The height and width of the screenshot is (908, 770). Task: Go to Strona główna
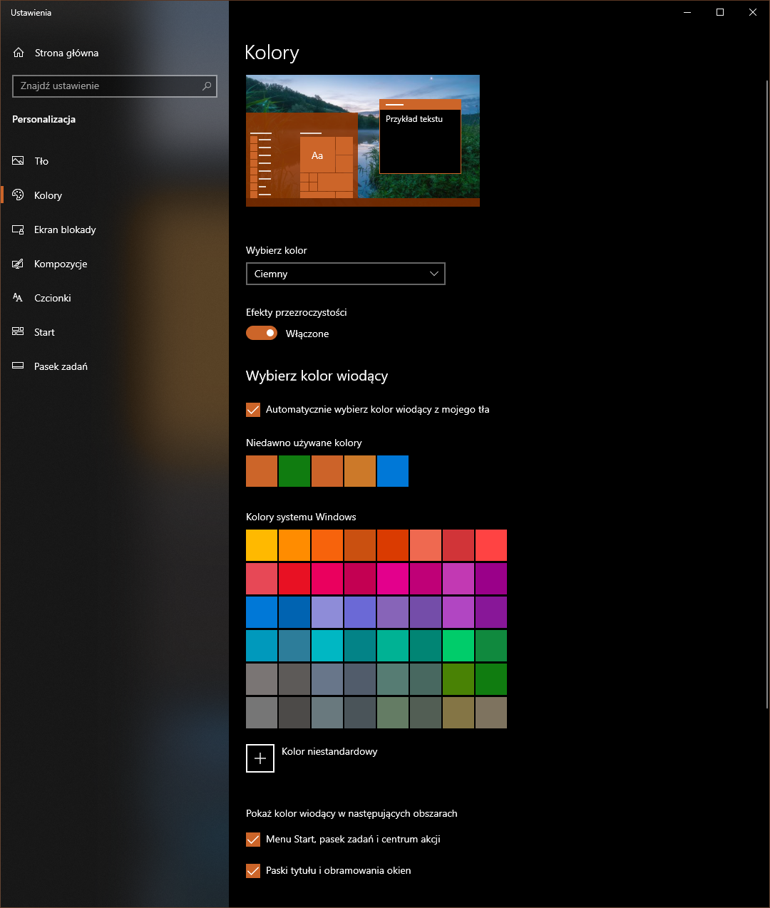pyautogui.click(x=66, y=53)
